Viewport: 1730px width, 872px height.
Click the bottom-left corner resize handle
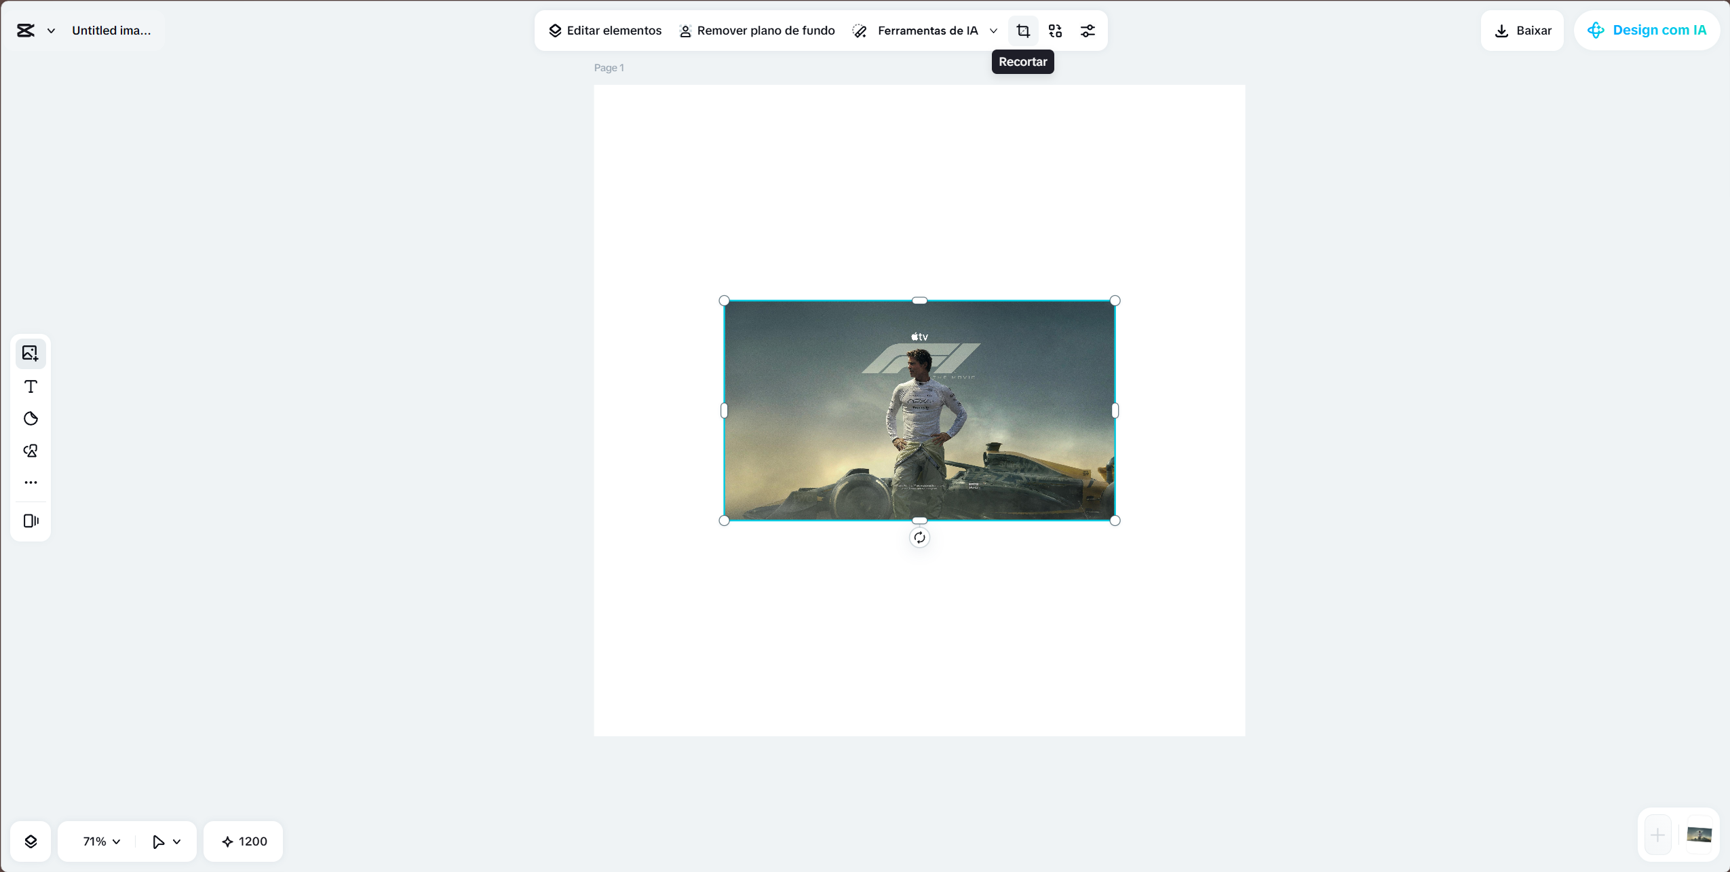724,520
